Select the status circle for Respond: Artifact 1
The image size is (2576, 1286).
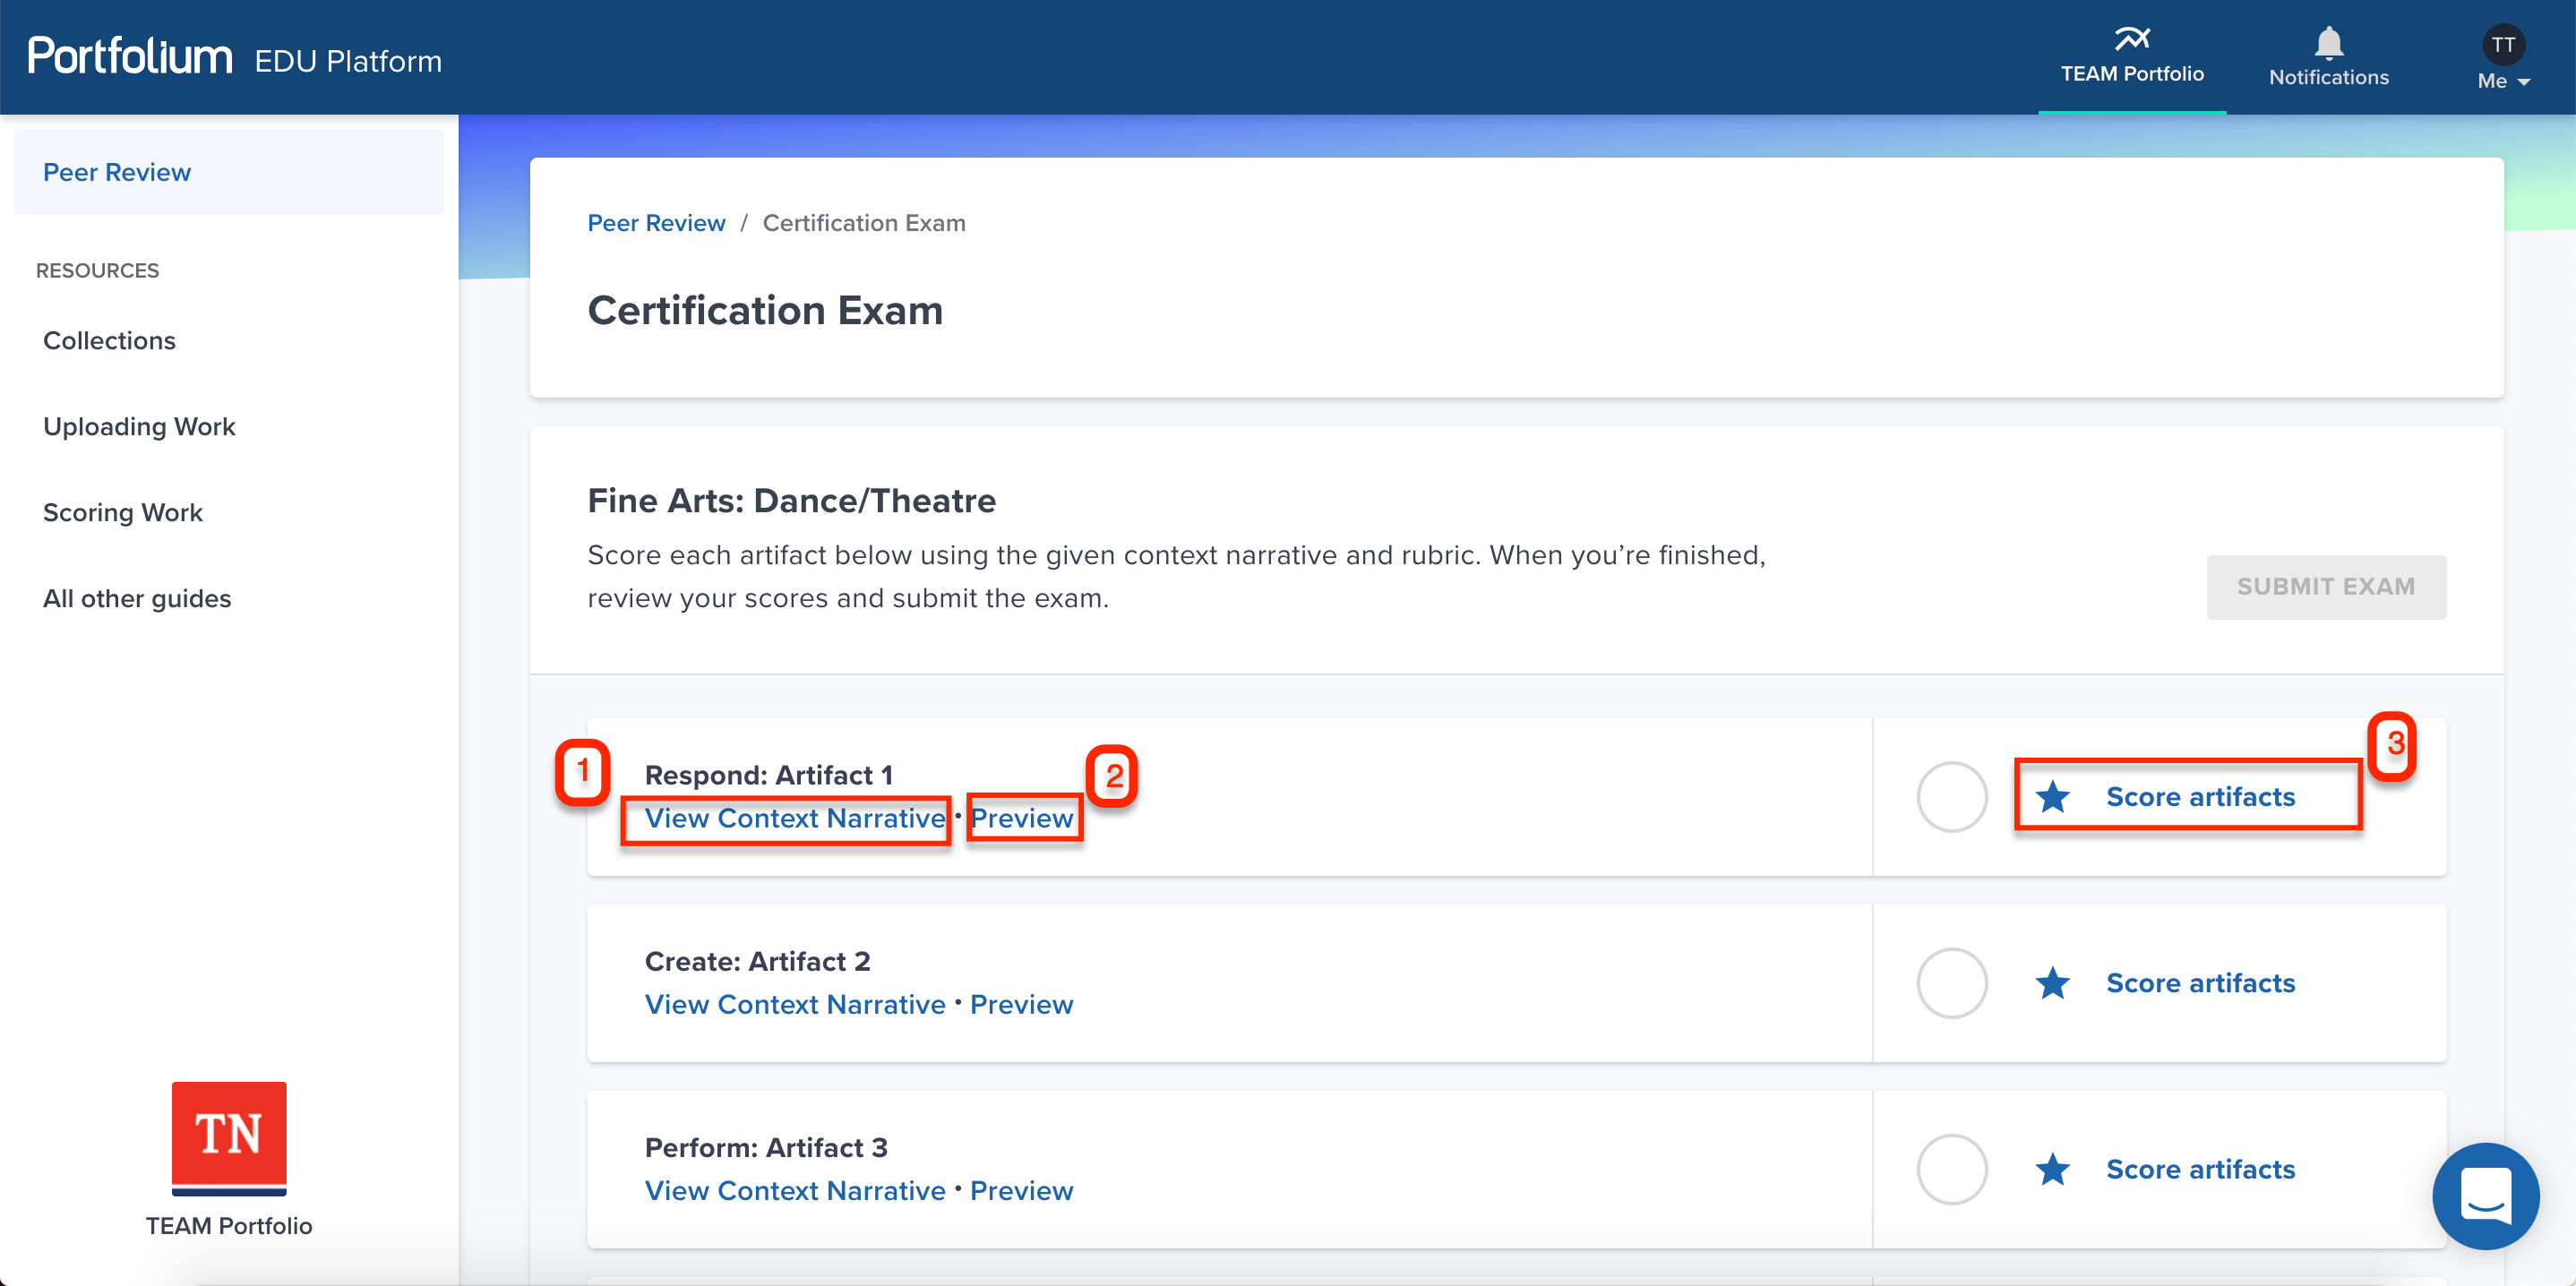pyautogui.click(x=1951, y=797)
